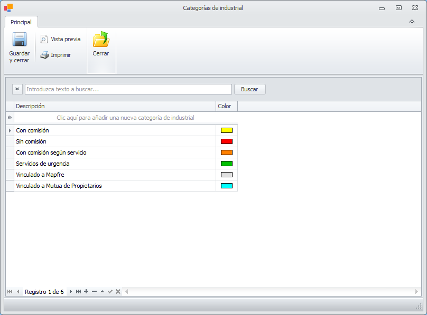Select the Sín comisión row
Viewport: 427px width, 315px height.
tap(122, 141)
